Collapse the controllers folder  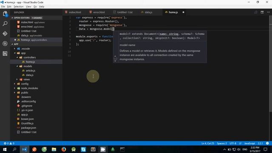[17, 57]
